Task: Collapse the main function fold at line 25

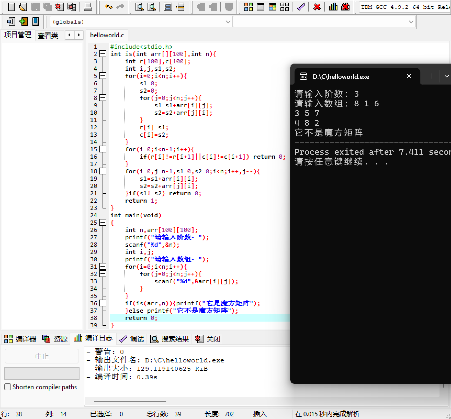Action: pos(103,223)
